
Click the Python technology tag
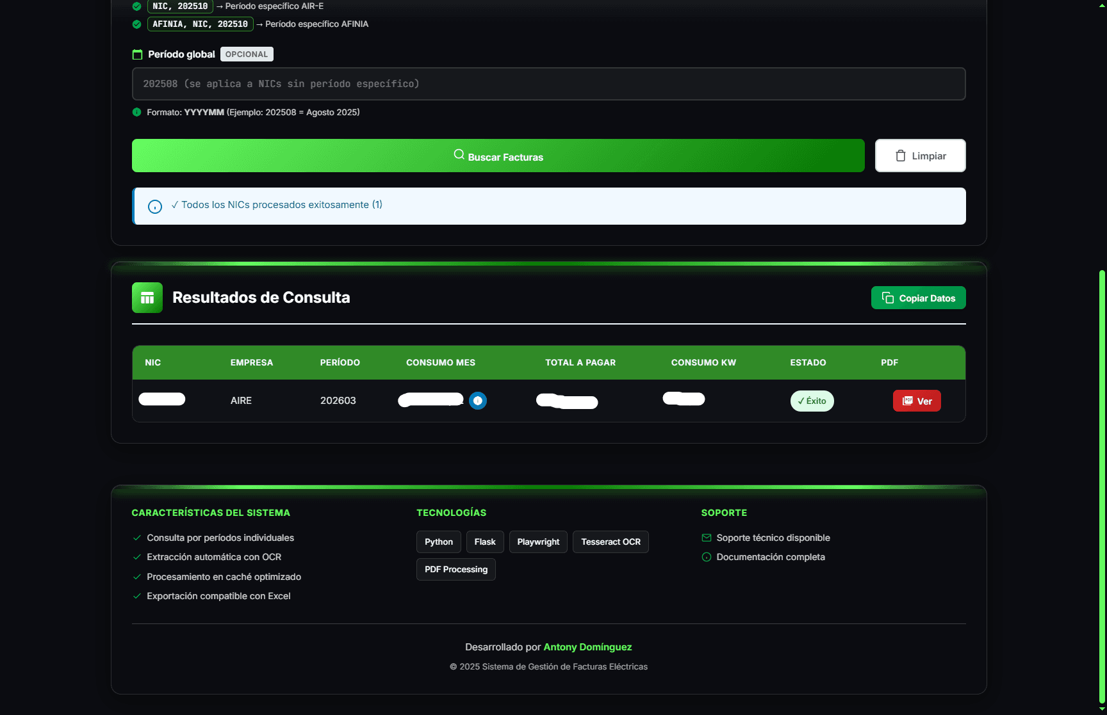439,542
